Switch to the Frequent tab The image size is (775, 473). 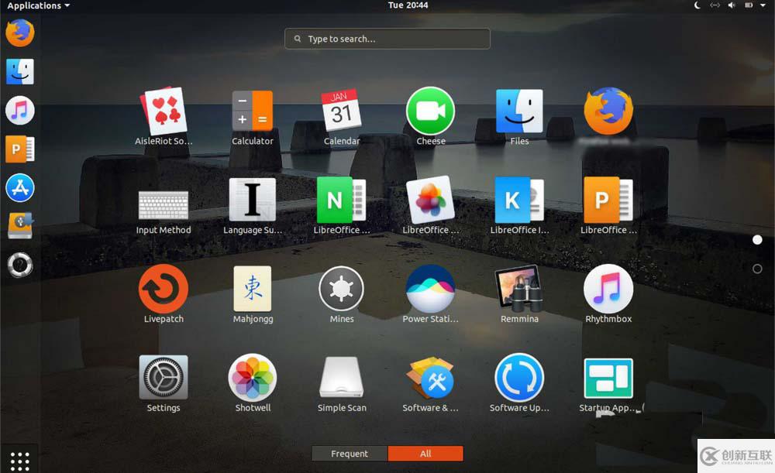coord(350,453)
